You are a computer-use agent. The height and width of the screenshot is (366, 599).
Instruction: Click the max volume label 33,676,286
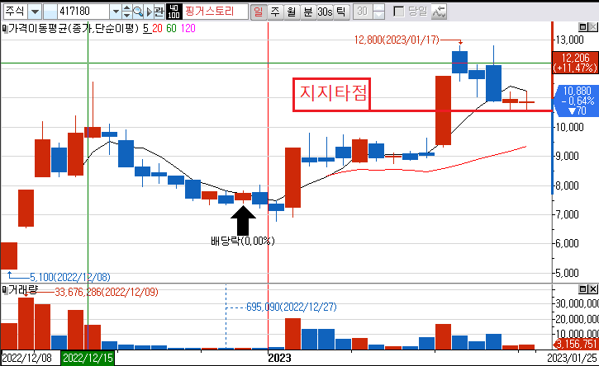point(107,292)
